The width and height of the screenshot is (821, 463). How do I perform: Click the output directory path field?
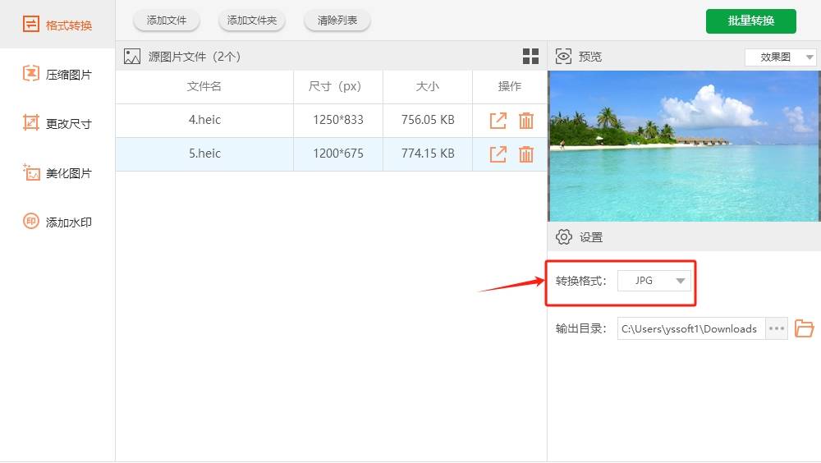(691, 329)
